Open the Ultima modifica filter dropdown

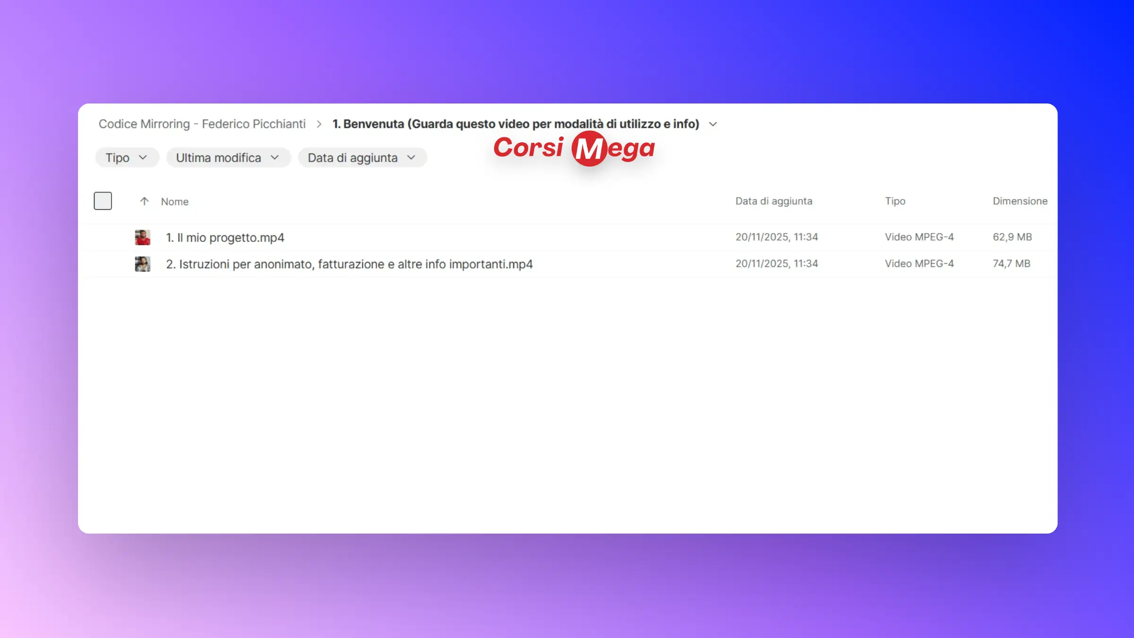[228, 158]
